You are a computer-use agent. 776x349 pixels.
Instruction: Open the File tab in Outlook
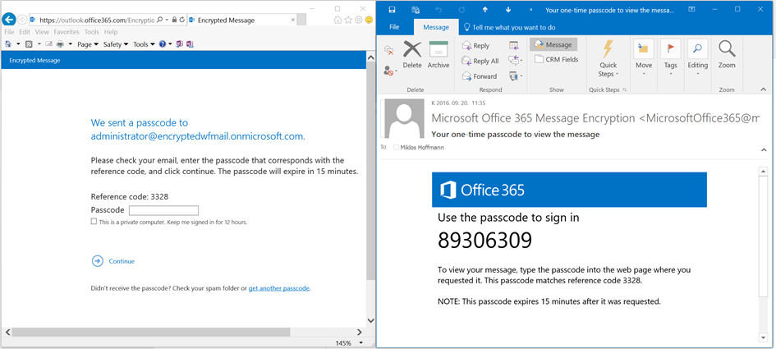[x=394, y=27]
